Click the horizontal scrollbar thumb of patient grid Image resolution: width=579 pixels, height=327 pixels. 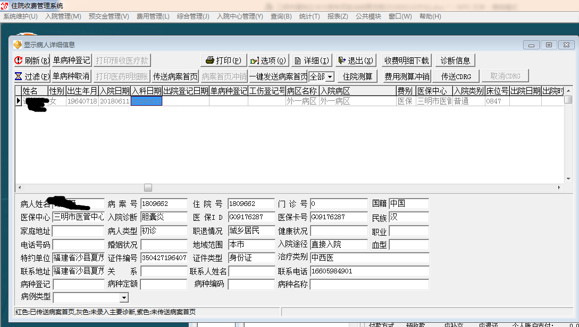point(148,187)
